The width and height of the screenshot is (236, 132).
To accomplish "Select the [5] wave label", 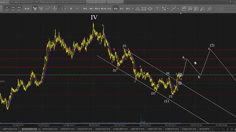I will tap(170, 96).
